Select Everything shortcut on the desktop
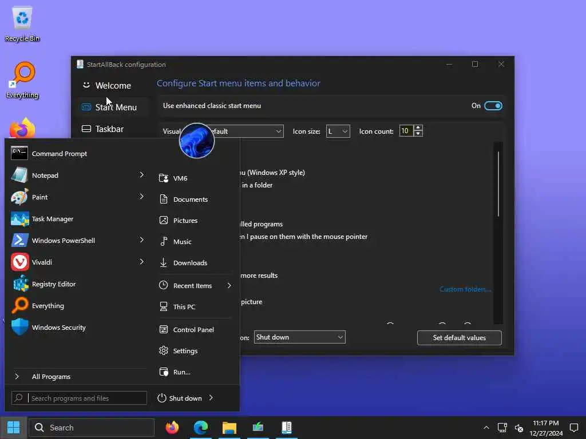This screenshot has width=586, height=439. coord(22,80)
